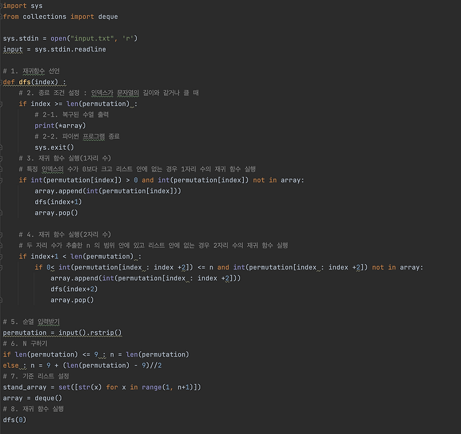Image resolution: width=461 pixels, height=434 pixels.
Task: Click the 'else : n = 9 + (len(permutation) - 9)//2' line
Action: [82, 365]
